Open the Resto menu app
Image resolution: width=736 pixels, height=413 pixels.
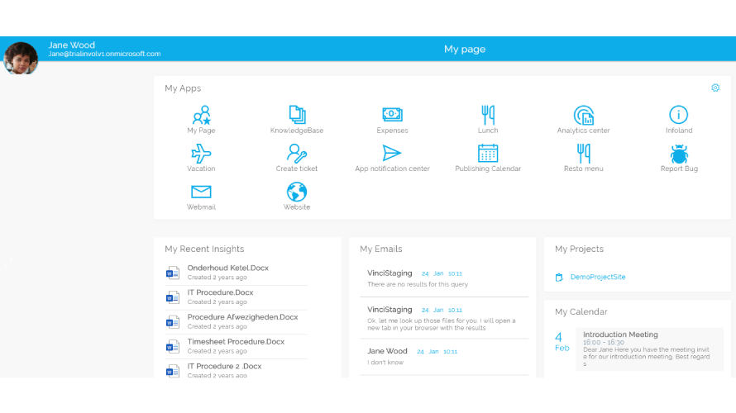584,154
